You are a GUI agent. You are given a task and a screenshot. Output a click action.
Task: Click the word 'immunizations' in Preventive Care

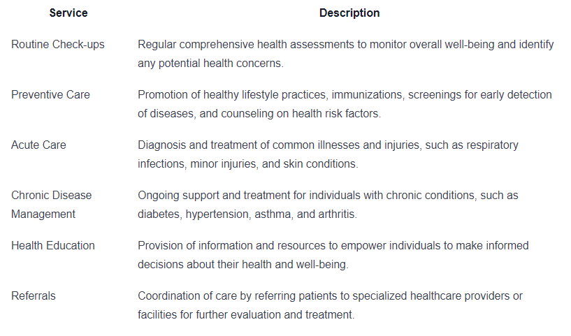[367, 94]
